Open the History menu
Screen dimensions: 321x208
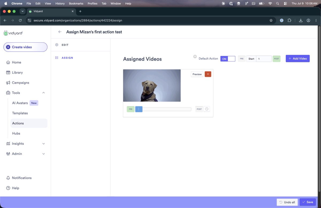click(x=60, y=3)
